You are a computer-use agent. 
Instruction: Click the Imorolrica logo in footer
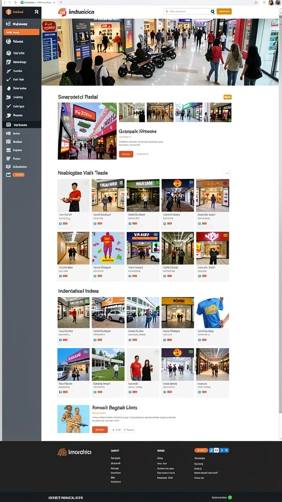74,452
